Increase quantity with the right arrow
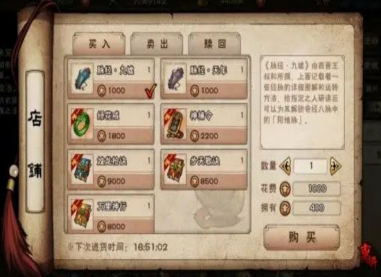The image size is (381, 277). (335, 166)
